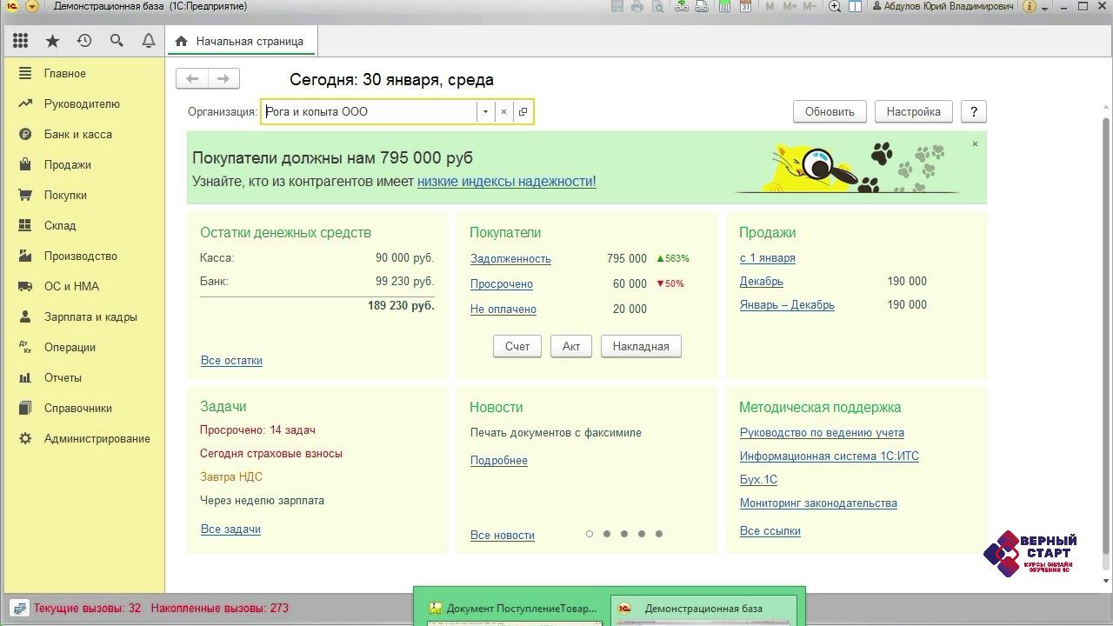Viewport: 1113px width, 626px height.
Task: Click the Настройка button
Action: 913,111
